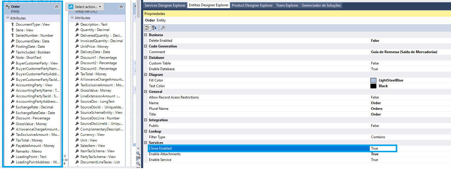Select BuyerCustomerParty : View attribute
Image resolution: width=451 pixels, height=169 pixels.
[37, 63]
